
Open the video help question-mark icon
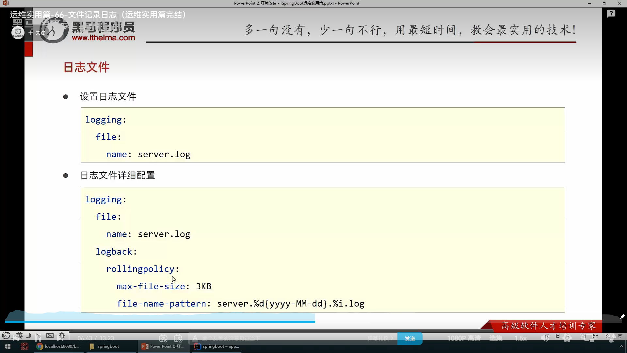pos(611,14)
